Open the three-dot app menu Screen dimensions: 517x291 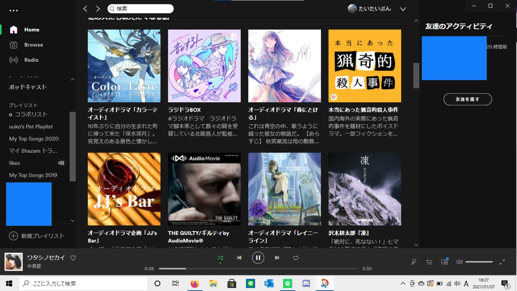13,10
